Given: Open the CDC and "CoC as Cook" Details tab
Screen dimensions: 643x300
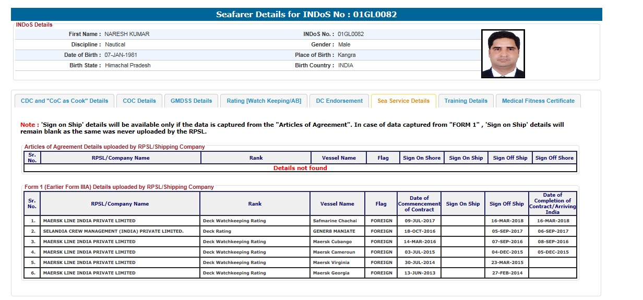Looking at the screenshot, I should (64, 101).
